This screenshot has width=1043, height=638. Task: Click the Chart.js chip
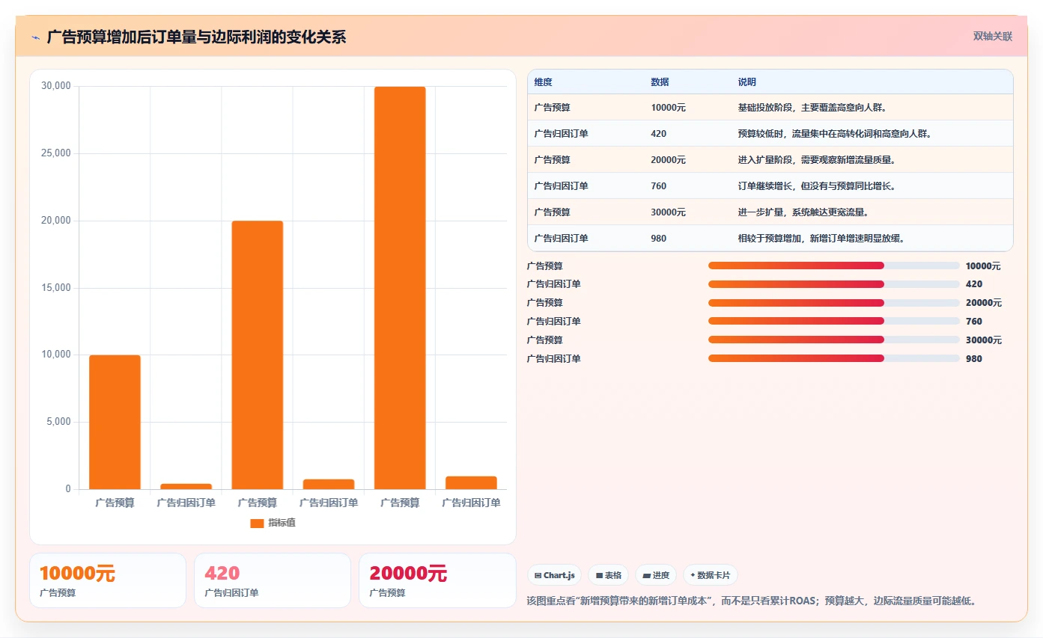point(554,575)
